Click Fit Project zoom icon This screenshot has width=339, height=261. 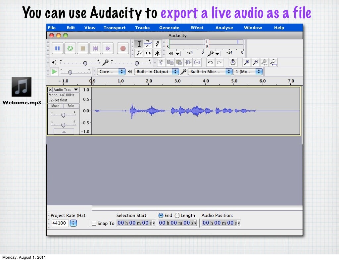[x=273, y=63]
